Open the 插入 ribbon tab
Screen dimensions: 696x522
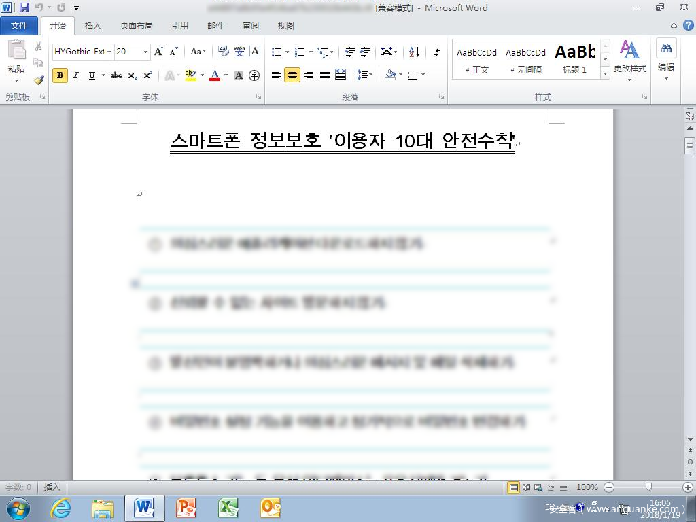(x=92, y=26)
